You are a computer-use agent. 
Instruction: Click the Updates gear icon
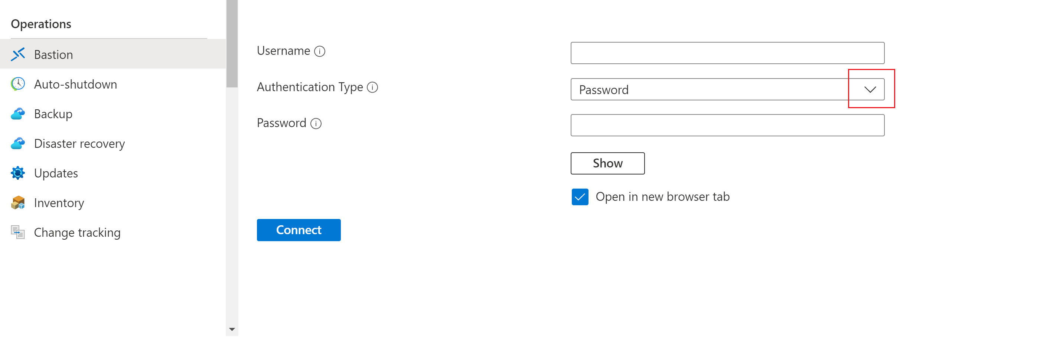(18, 173)
